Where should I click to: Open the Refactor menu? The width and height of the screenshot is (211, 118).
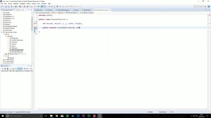click(16, 4)
